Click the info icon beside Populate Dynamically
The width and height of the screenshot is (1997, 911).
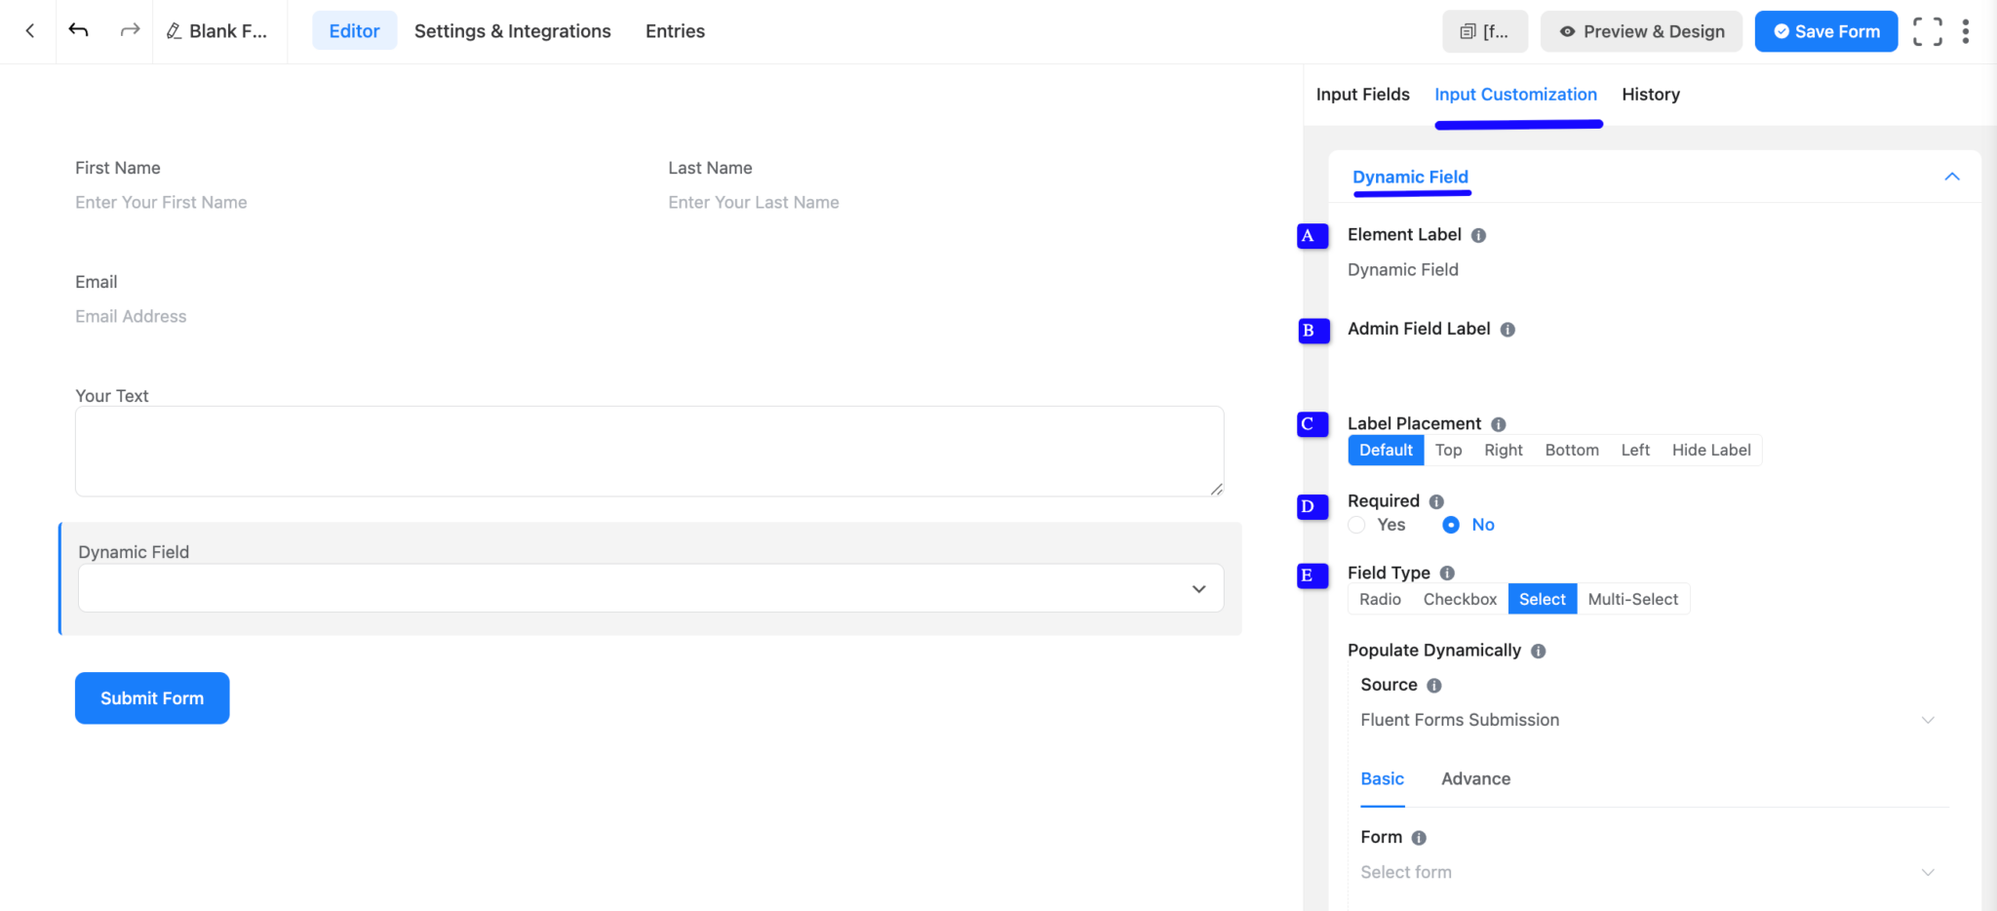(1538, 651)
